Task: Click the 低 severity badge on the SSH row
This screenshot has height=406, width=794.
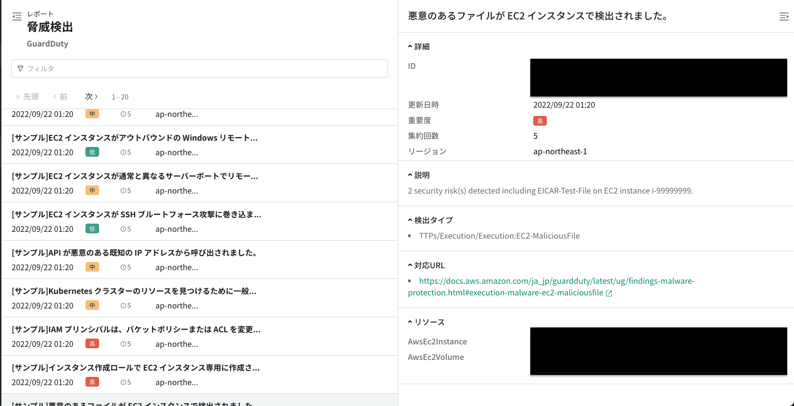Action: coord(92,228)
